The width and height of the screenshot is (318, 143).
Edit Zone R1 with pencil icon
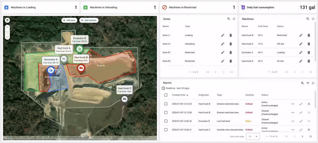coord(223,52)
